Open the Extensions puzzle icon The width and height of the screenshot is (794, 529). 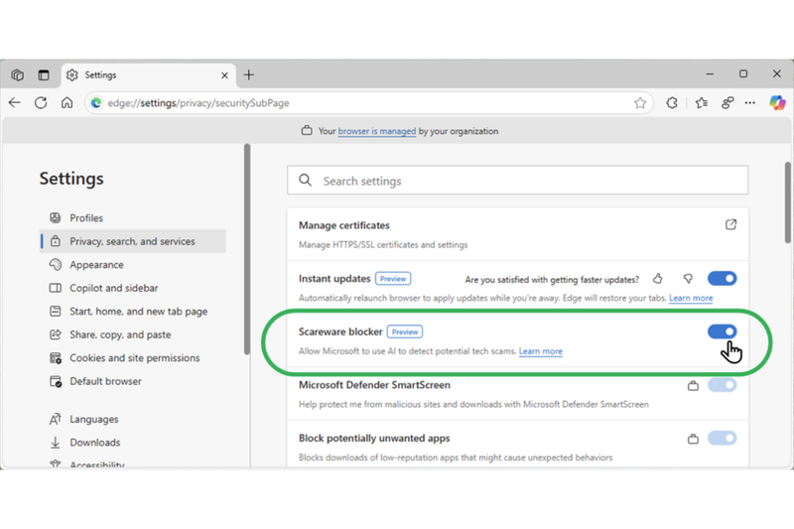coord(672,102)
